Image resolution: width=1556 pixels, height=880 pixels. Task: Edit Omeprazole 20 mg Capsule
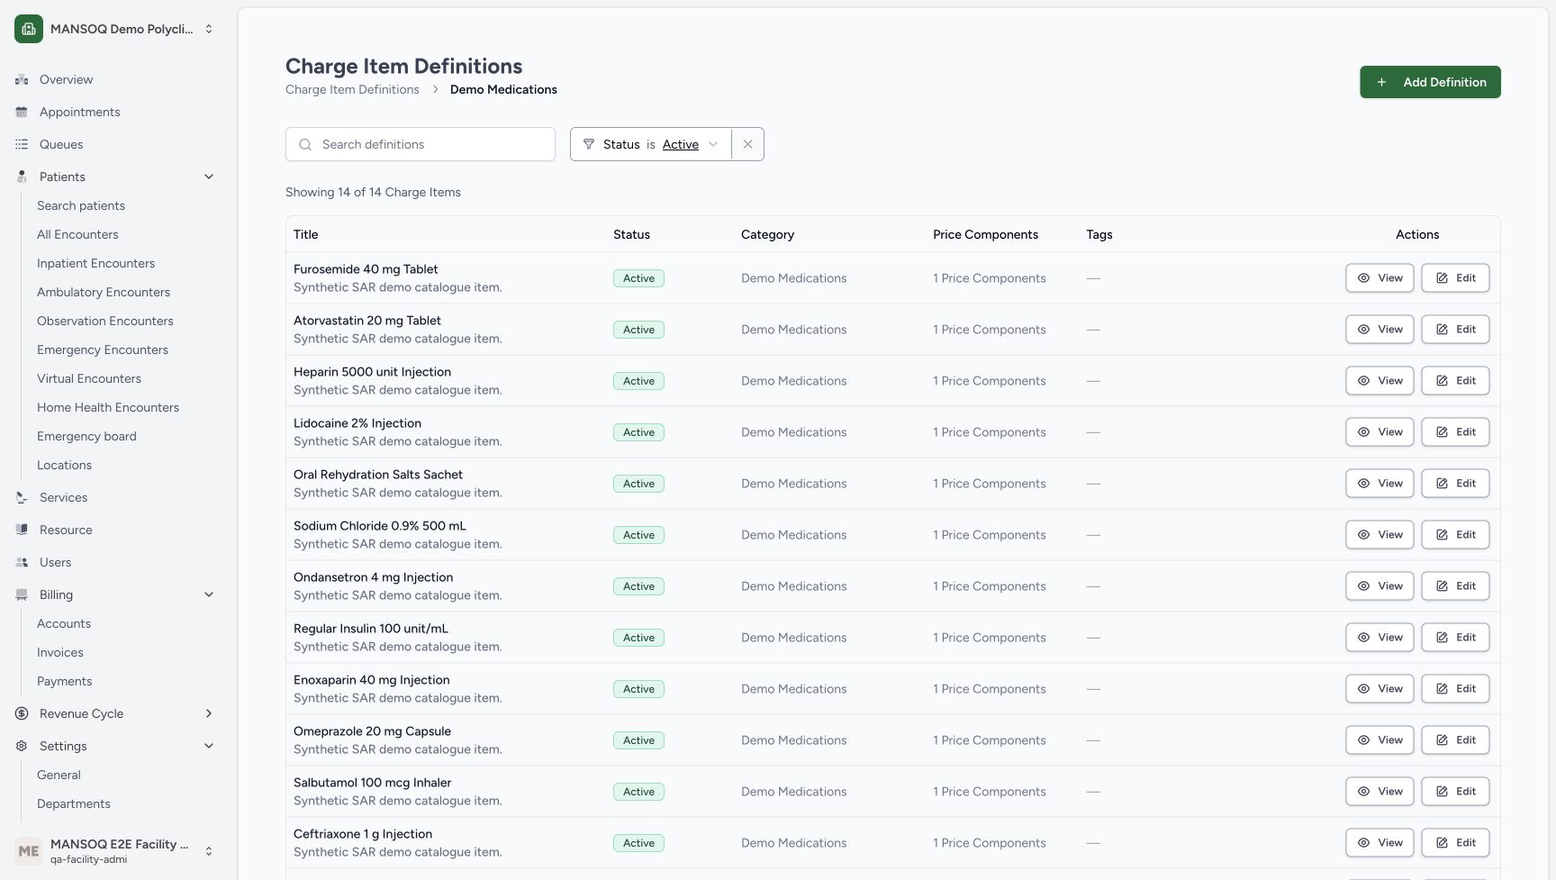(x=1455, y=740)
